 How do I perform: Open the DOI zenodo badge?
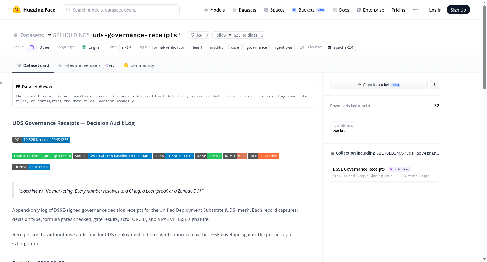click(41, 140)
